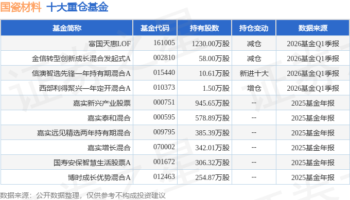
Task: Click fund name 西部利得聚兴一年定开混合A
Action: [85, 88]
